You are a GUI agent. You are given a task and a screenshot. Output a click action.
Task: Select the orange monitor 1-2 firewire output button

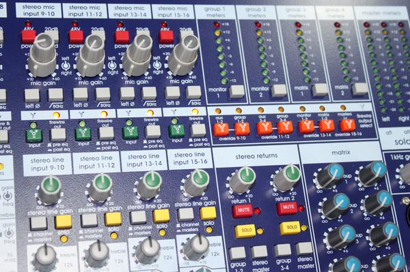pos(306,127)
